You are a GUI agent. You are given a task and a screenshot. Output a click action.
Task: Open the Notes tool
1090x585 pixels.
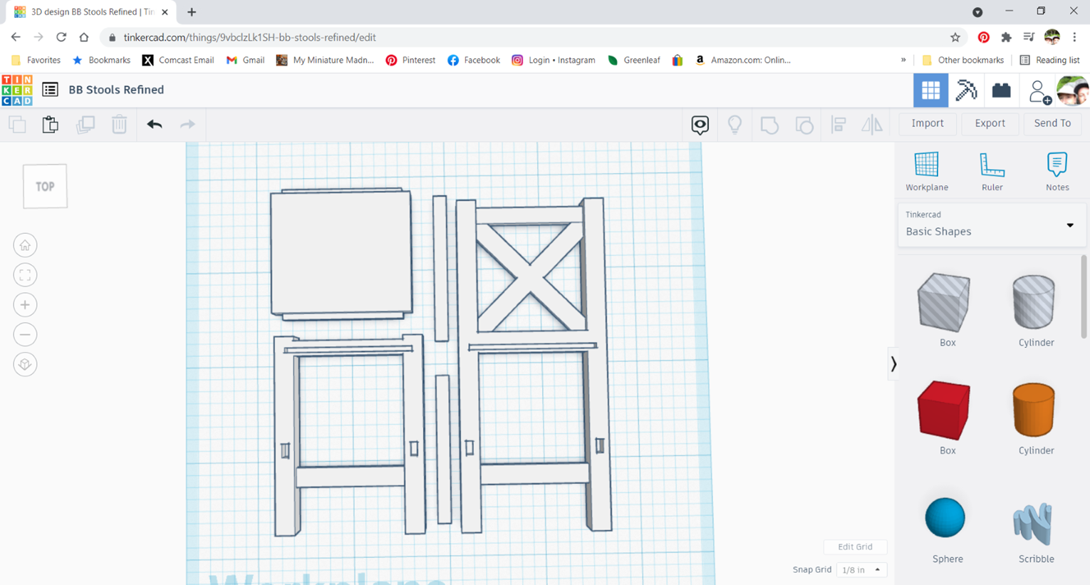[1057, 172]
